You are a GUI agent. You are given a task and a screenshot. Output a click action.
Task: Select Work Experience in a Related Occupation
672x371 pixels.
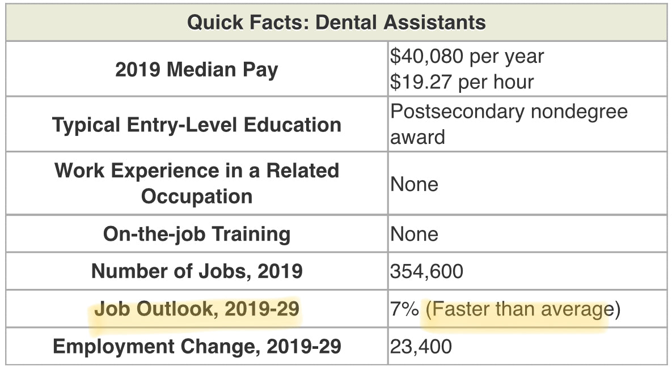point(197,183)
